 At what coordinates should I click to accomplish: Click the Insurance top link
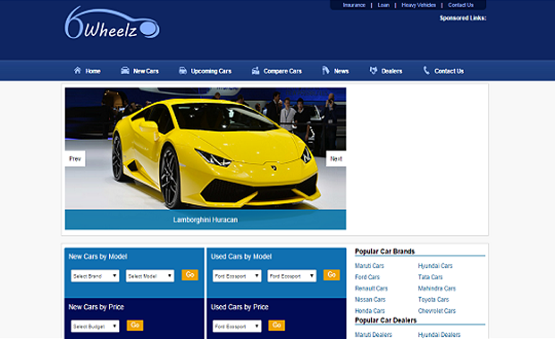click(x=354, y=5)
